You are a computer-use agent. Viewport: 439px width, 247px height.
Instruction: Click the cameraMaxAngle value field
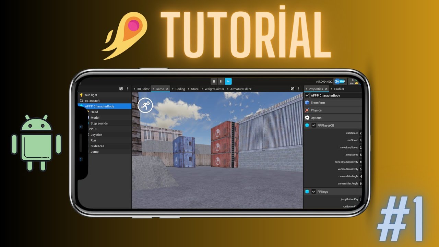pyautogui.click(x=360, y=184)
